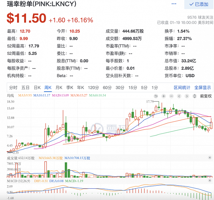Click the MA10:11.17 moving average label
This screenshot has width=214, height=200.
click(42, 95)
